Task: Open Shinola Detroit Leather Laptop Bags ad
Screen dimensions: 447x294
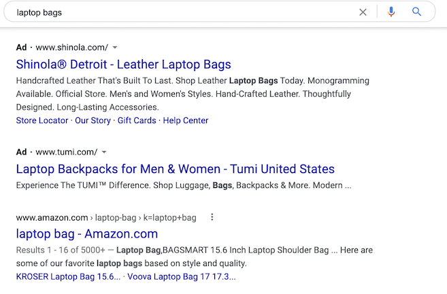Action: point(123,65)
